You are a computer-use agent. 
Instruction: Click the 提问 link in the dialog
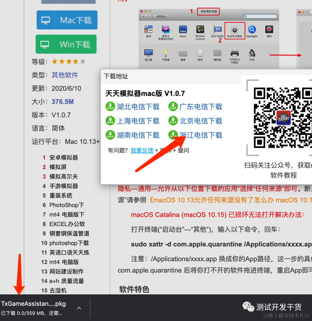(183, 151)
